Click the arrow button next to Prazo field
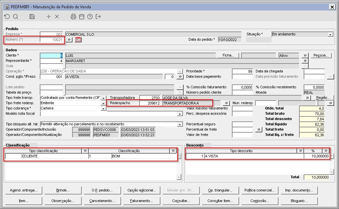 pos(180,76)
